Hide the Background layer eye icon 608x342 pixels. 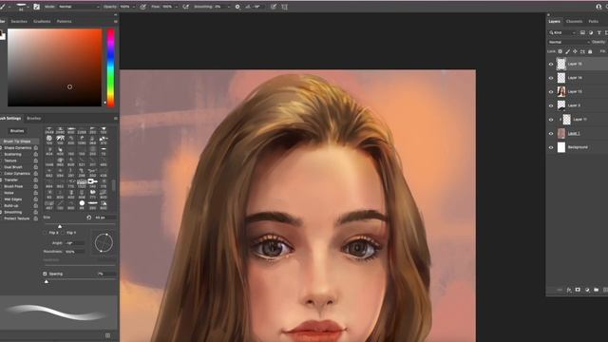551,147
